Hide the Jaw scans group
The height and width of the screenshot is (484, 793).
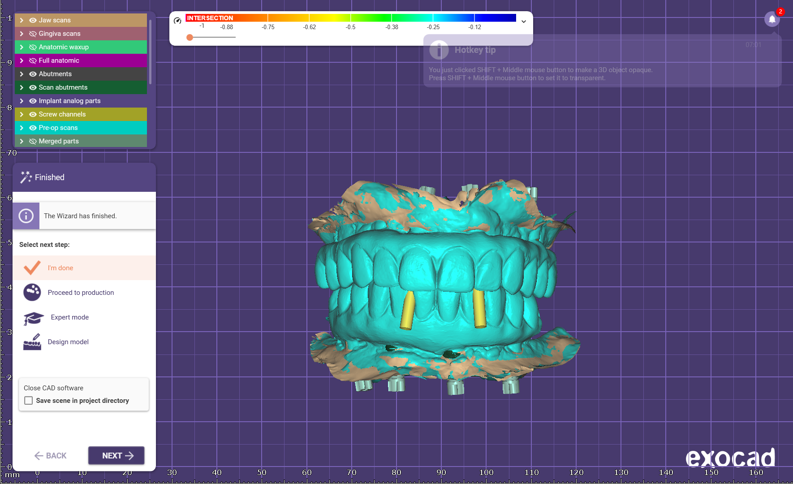tap(33, 20)
